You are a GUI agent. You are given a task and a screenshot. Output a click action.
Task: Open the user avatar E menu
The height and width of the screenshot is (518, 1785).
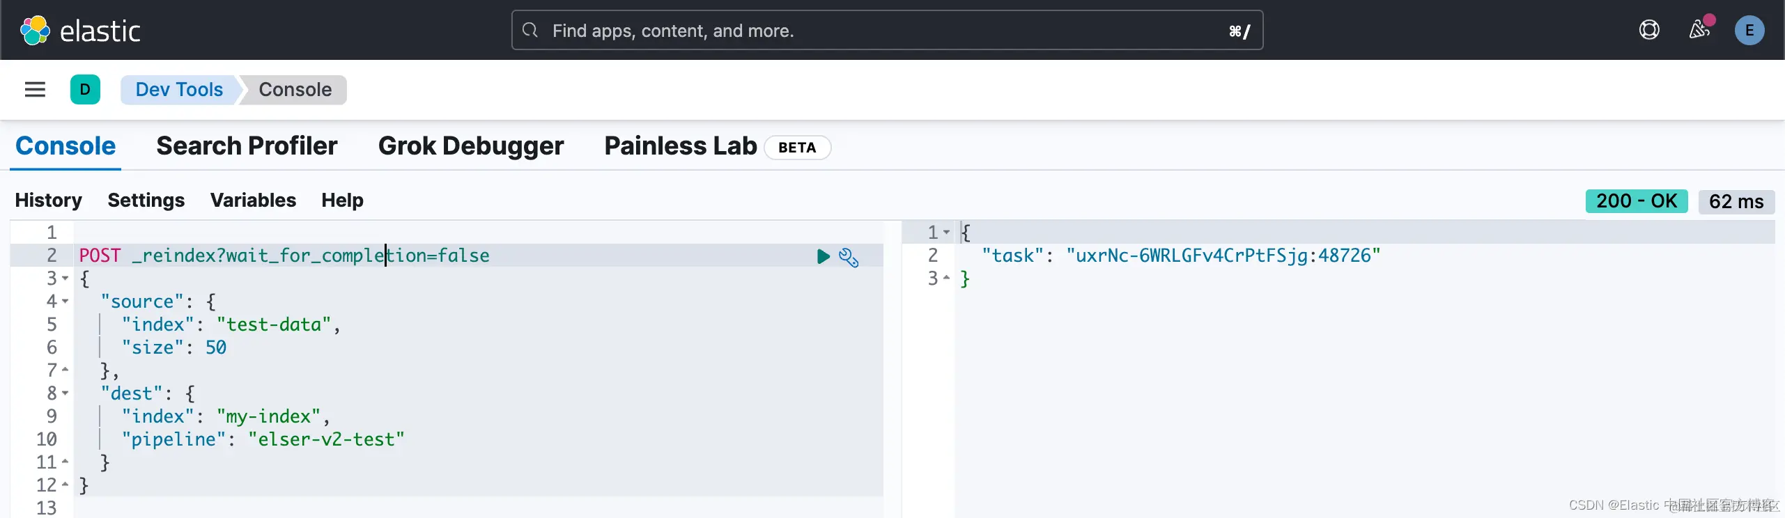point(1749,31)
